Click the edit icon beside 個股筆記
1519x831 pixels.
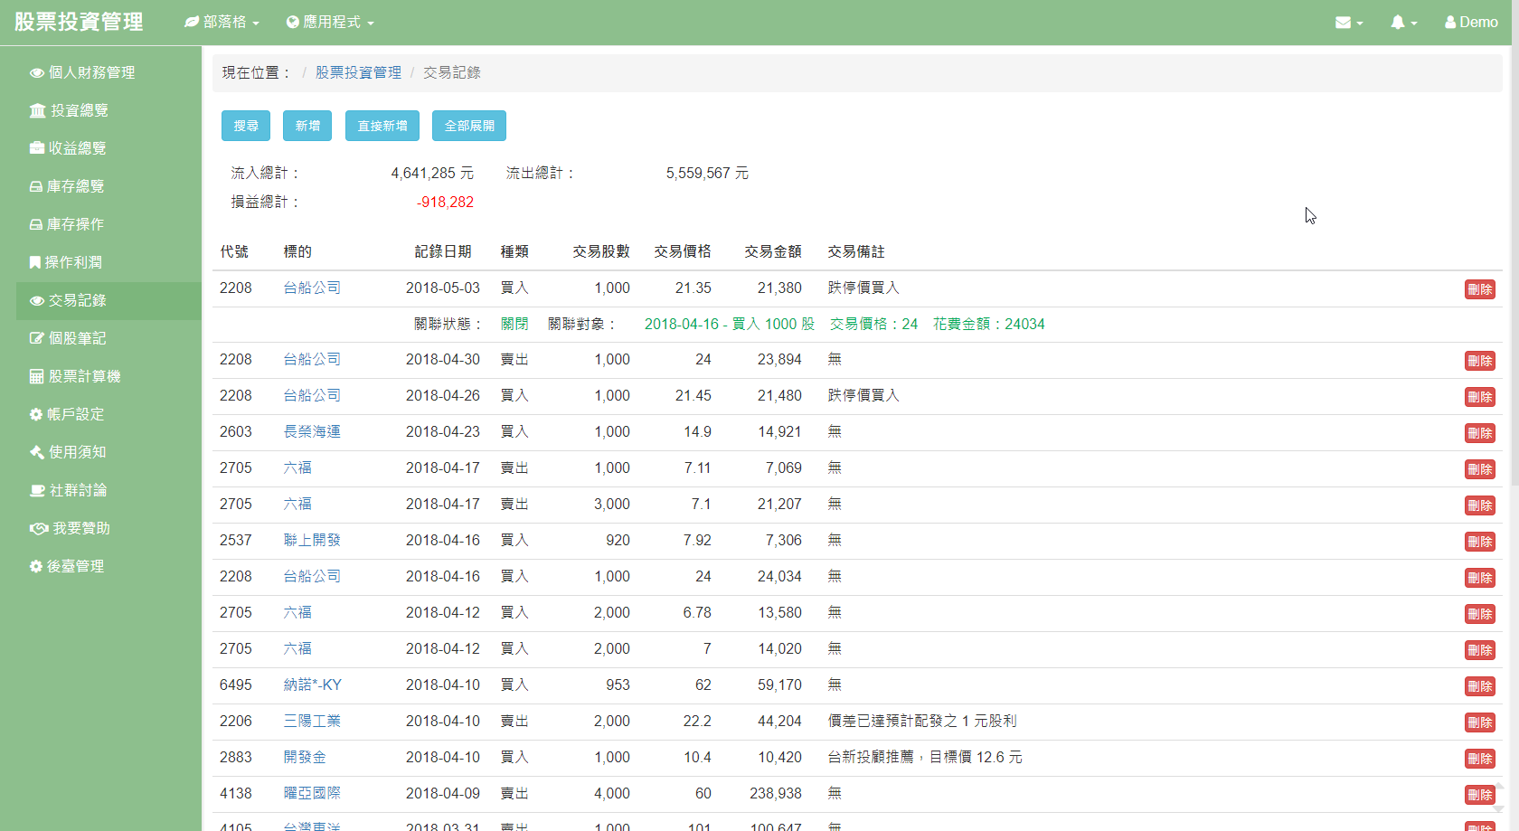[37, 338]
